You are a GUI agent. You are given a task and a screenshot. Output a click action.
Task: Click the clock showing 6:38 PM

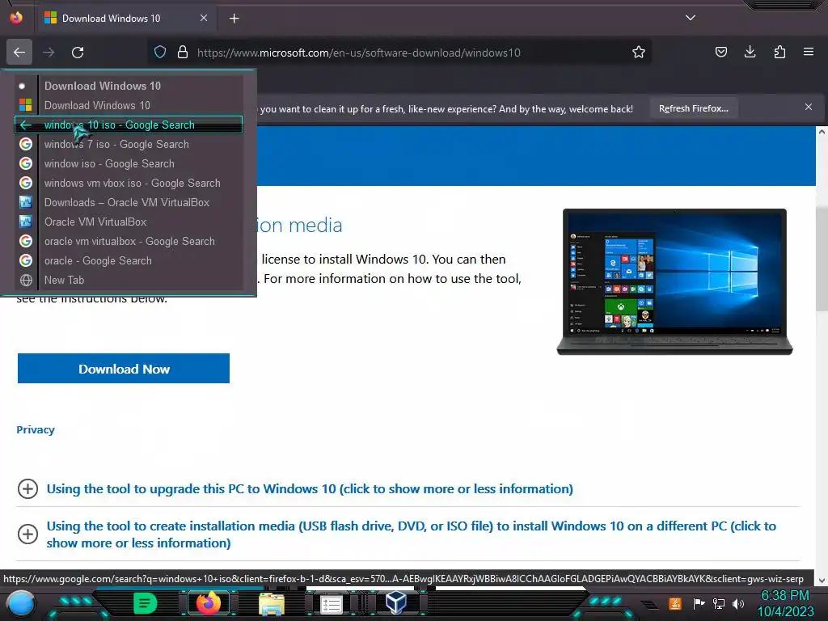click(x=785, y=595)
